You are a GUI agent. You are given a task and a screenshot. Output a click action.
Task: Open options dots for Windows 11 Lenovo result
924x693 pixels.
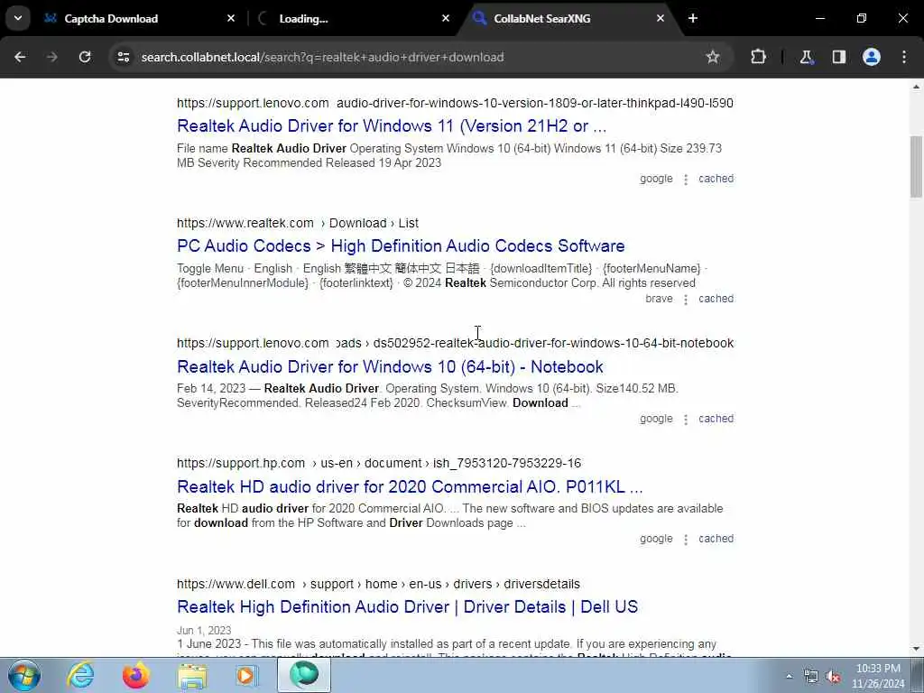686,180
